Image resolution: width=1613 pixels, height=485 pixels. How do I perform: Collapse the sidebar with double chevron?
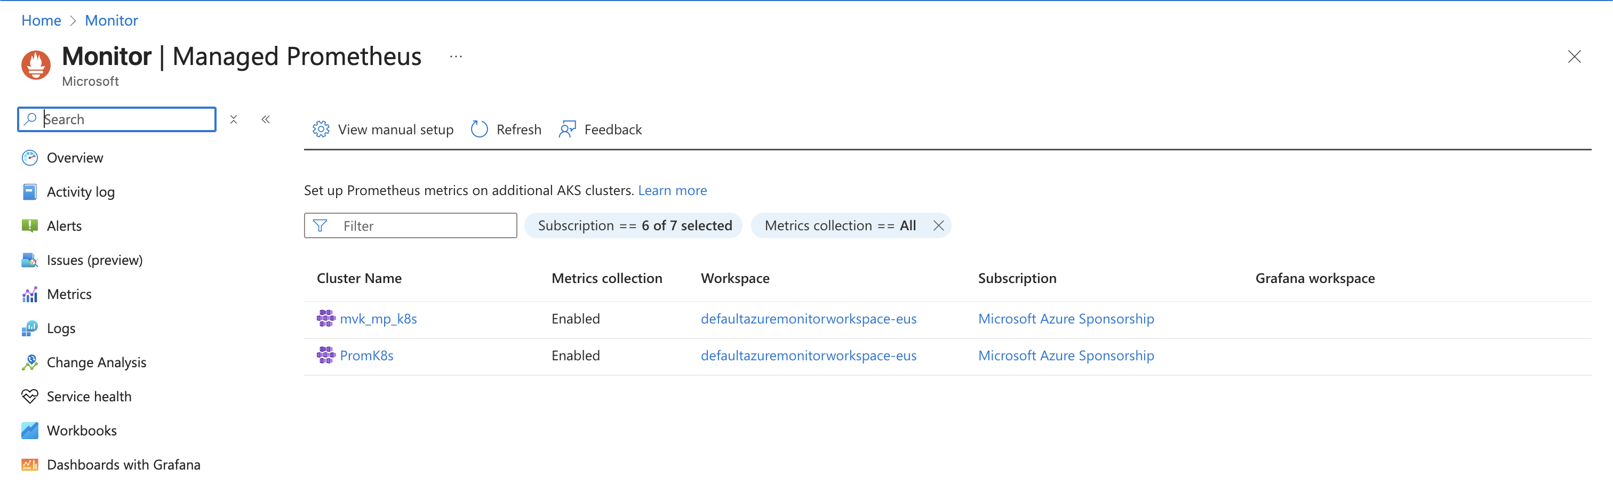tap(266, 119)
